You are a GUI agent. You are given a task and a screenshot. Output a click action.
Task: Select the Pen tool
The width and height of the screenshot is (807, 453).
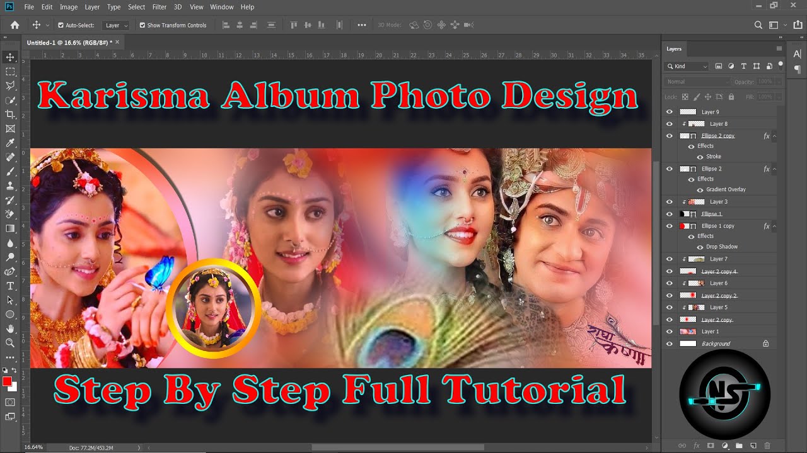[10, 271]
